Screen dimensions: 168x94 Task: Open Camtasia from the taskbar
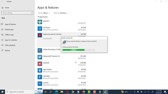click(89, 92)
